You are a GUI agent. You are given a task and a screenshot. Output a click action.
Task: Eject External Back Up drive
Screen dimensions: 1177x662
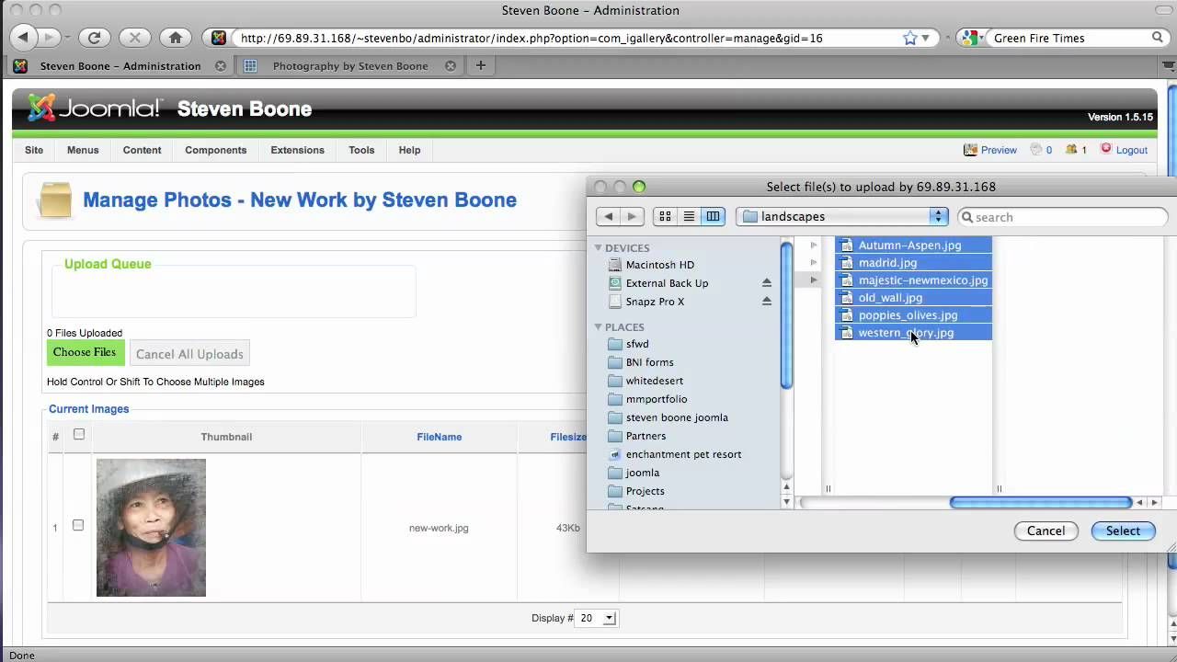[x=767, y=283]
